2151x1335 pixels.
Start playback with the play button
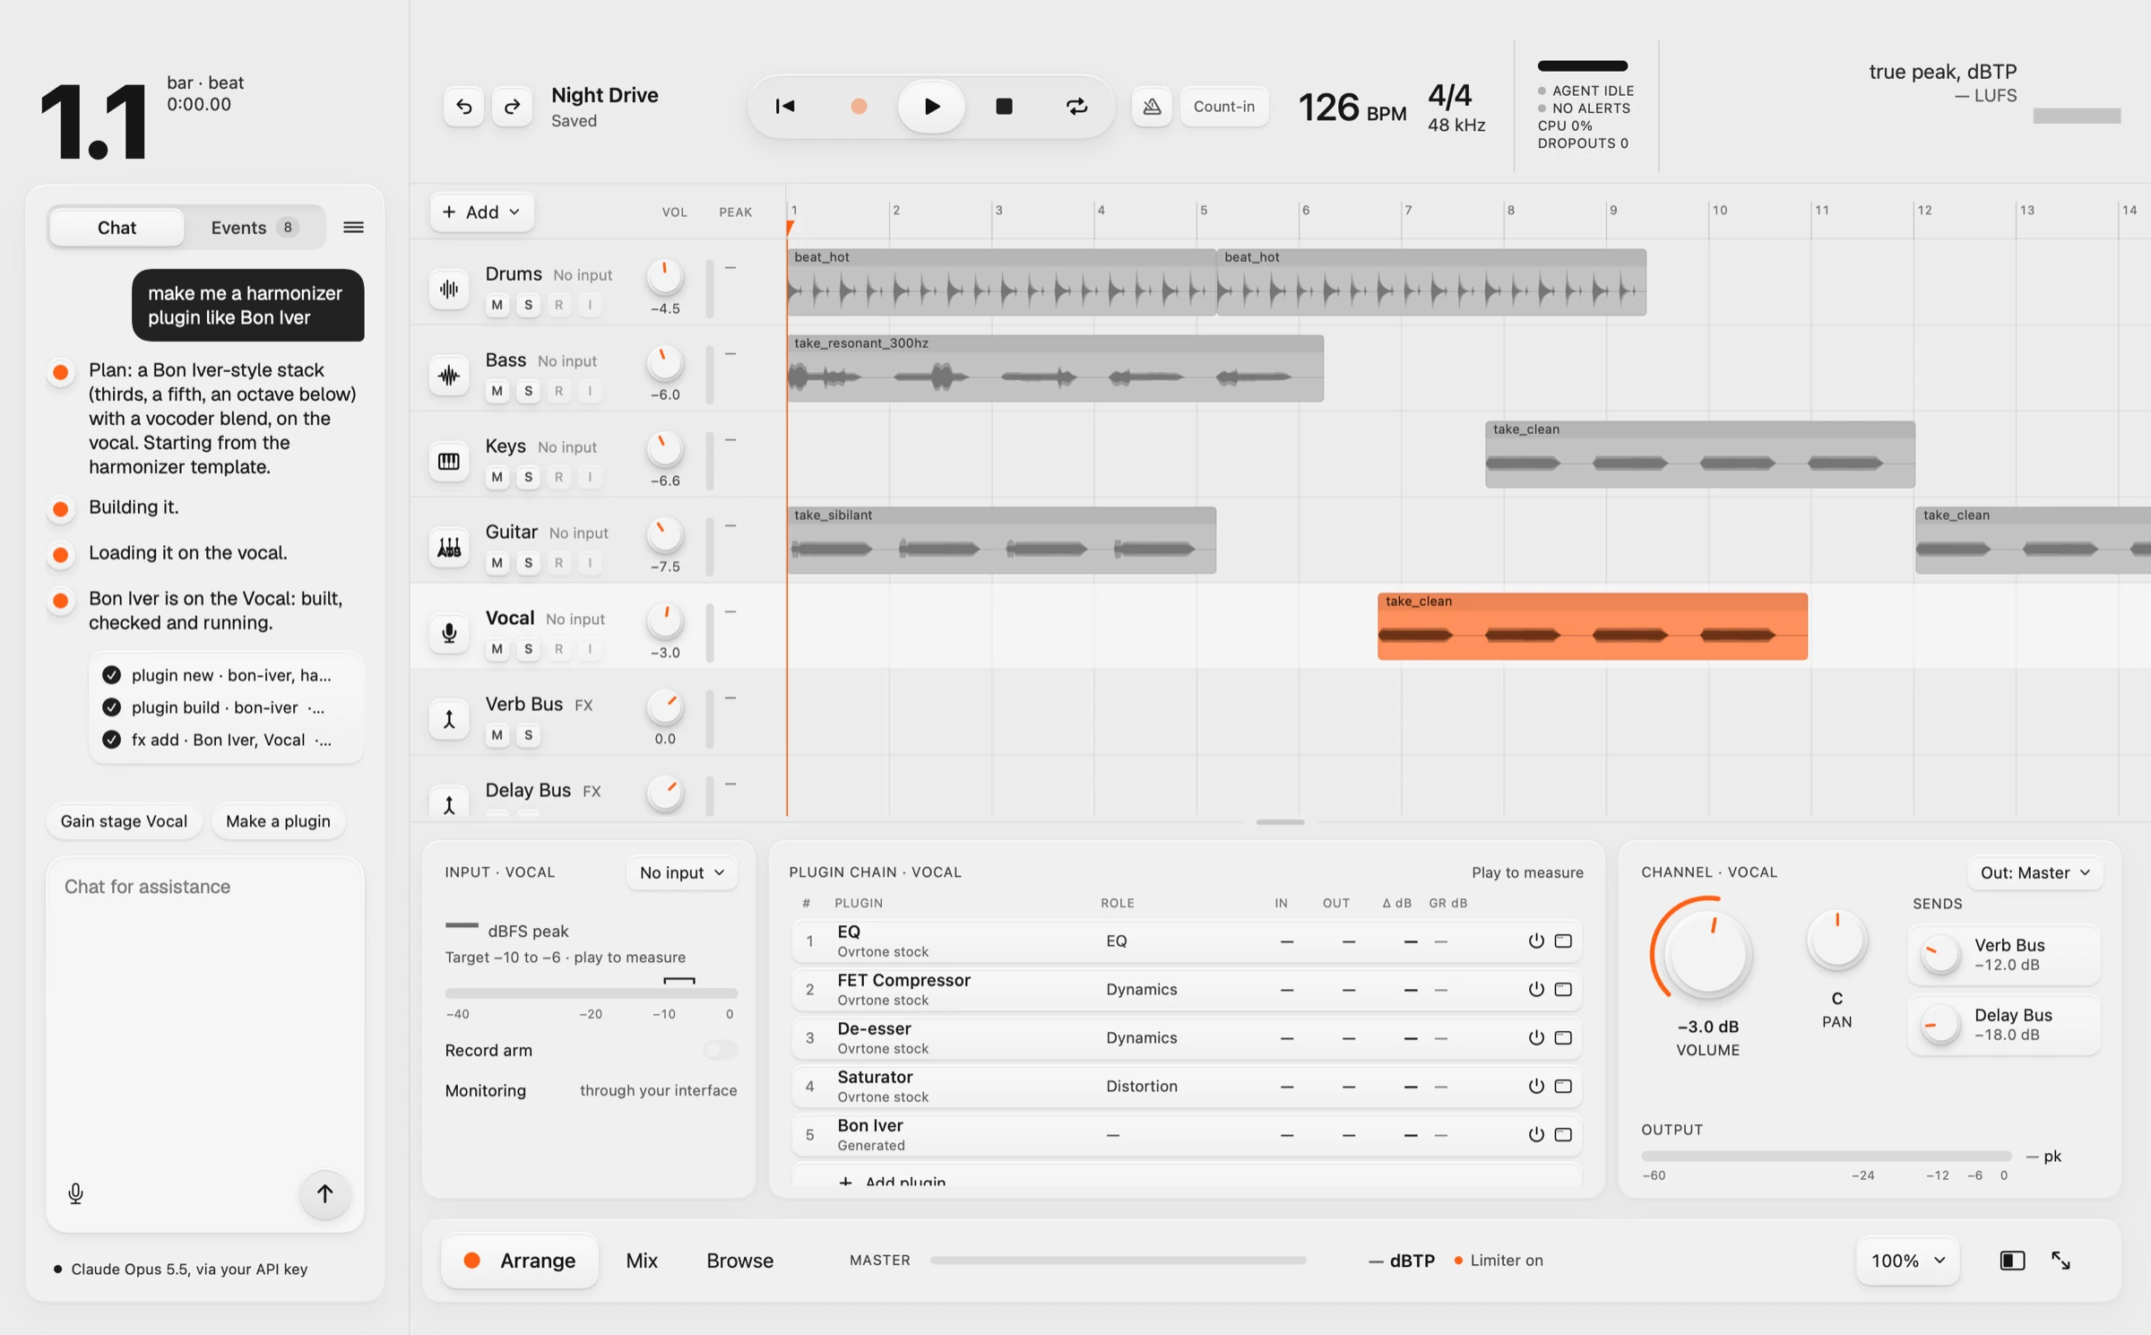coord(931,107)
